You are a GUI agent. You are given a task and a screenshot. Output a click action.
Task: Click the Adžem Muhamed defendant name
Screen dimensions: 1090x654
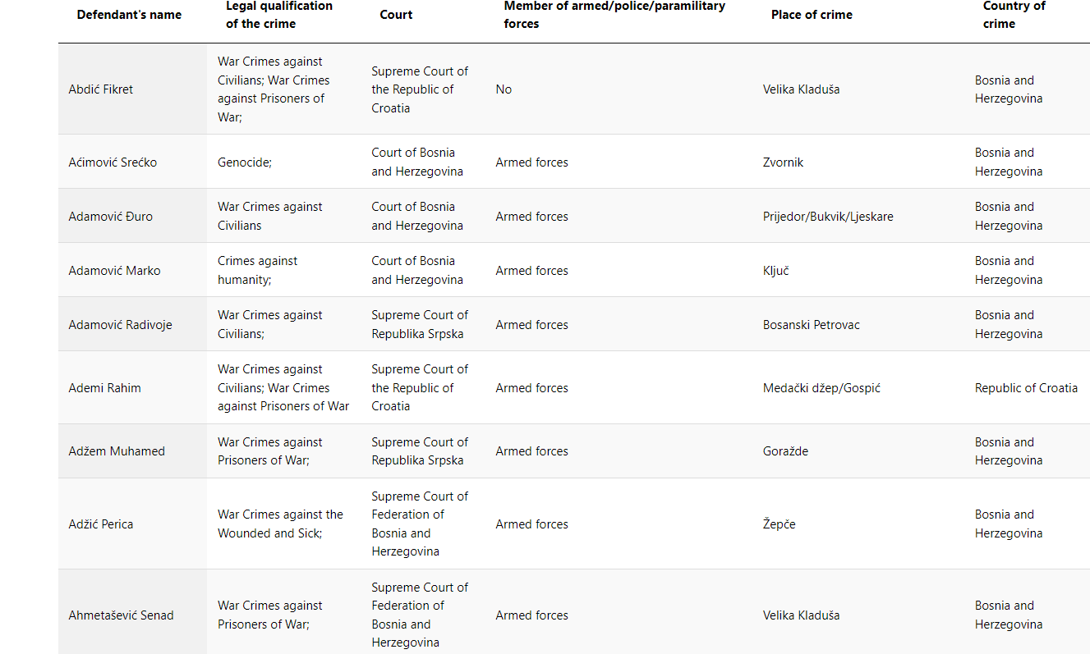117,451
